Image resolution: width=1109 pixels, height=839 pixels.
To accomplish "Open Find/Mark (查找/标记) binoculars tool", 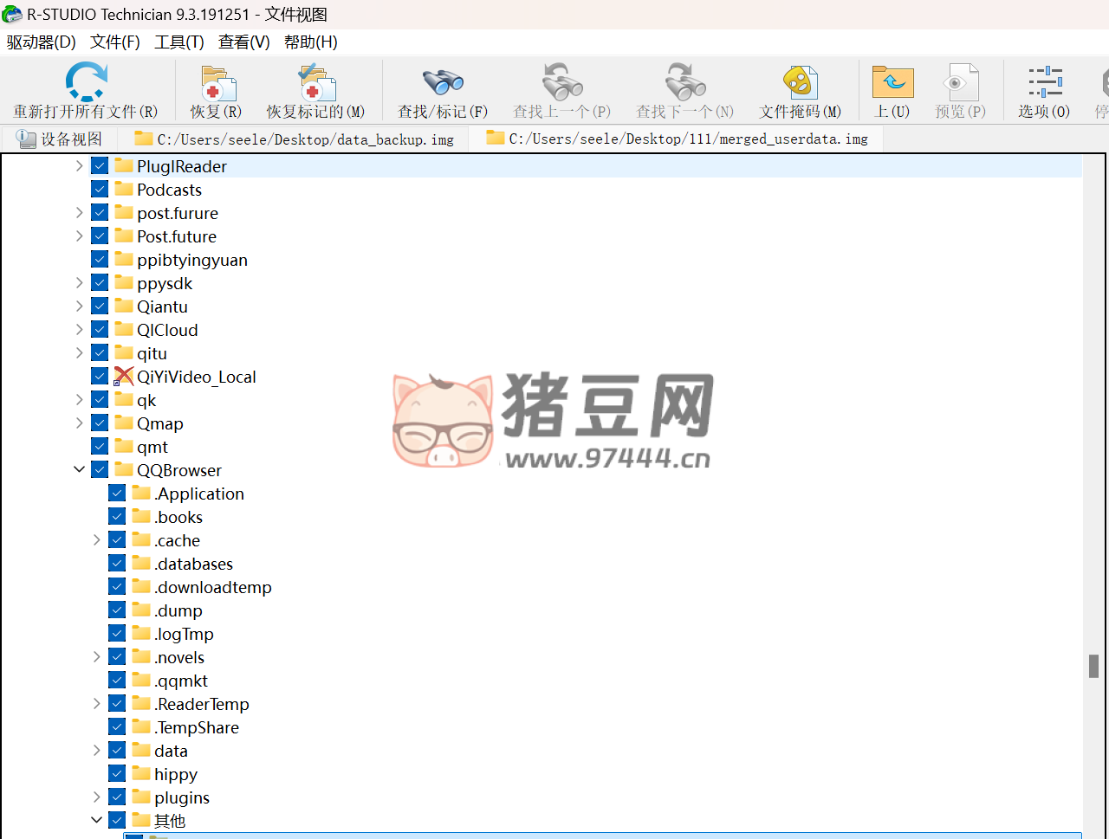I will click(x=442, y=84).
